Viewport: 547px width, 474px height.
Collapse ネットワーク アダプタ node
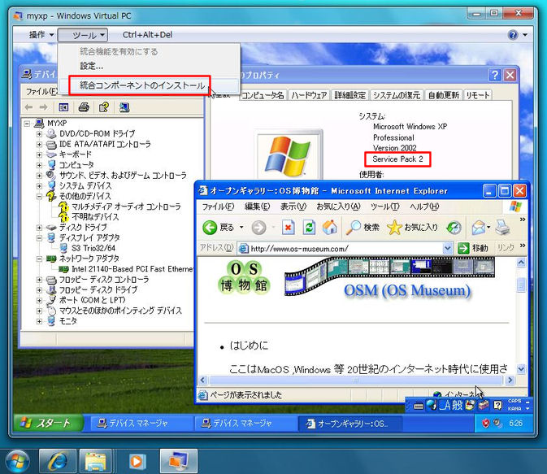pyautogui.click(x=39, y=259)
